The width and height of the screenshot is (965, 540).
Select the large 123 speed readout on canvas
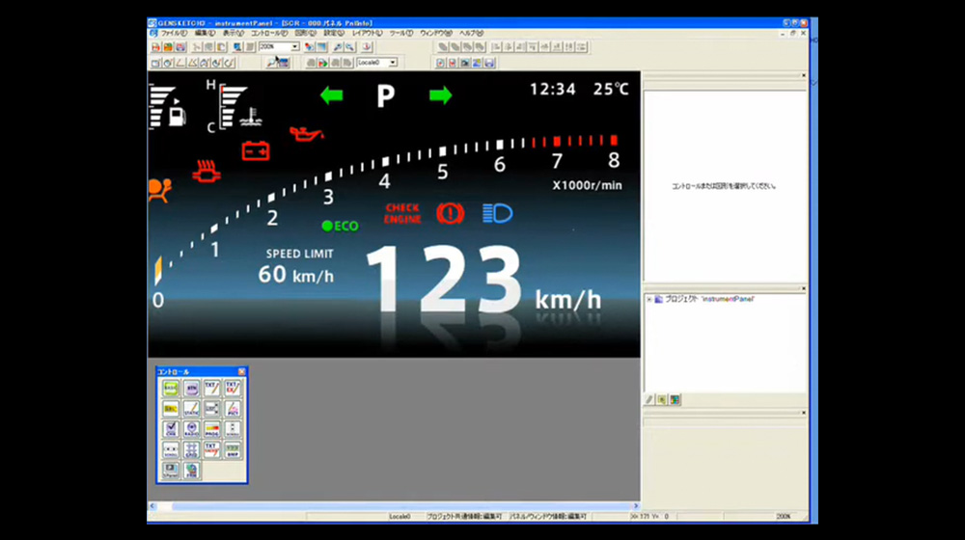(442, 281)
